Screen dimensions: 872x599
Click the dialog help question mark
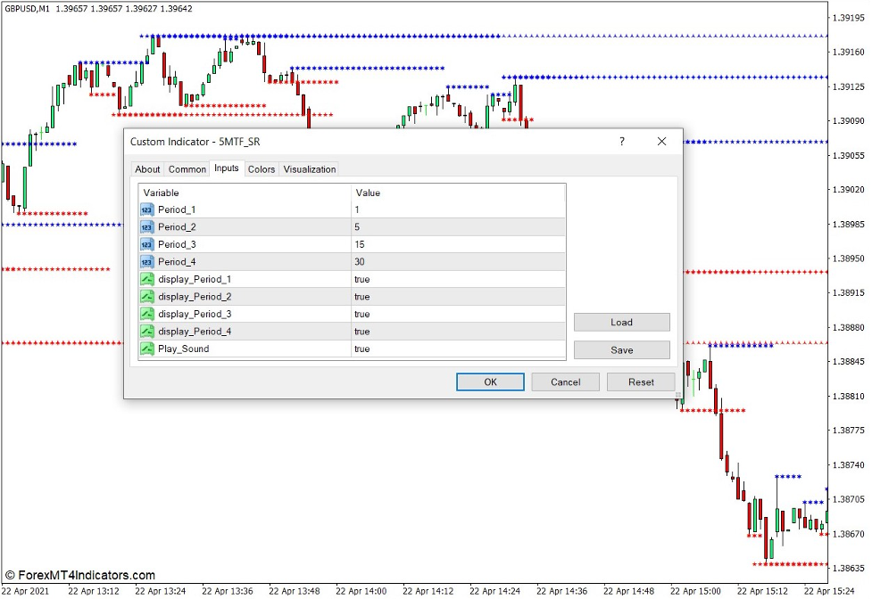click(622, 142)
